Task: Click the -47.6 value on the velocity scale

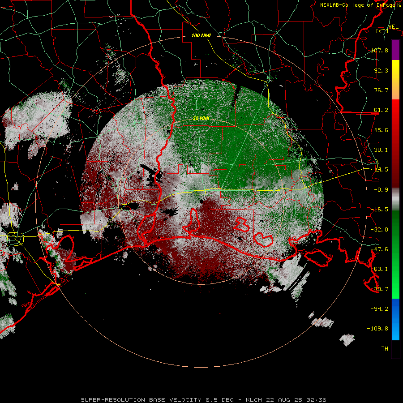Action: (x=379, y=249)
